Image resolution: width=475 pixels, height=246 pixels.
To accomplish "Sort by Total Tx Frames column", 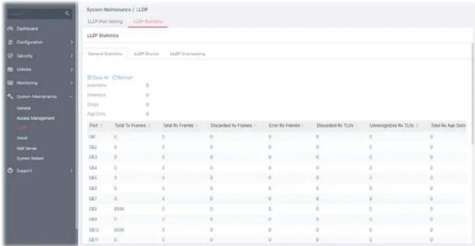I will tap(149, 125).
